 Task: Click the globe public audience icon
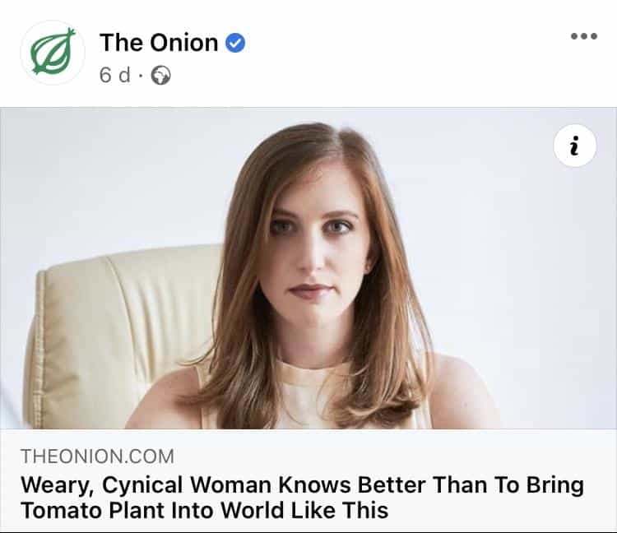pyautogui.click(x=162, y=76)
